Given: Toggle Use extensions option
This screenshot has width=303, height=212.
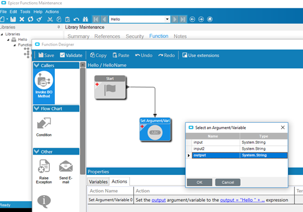Looking at the screenshot, I should (201, 56).
